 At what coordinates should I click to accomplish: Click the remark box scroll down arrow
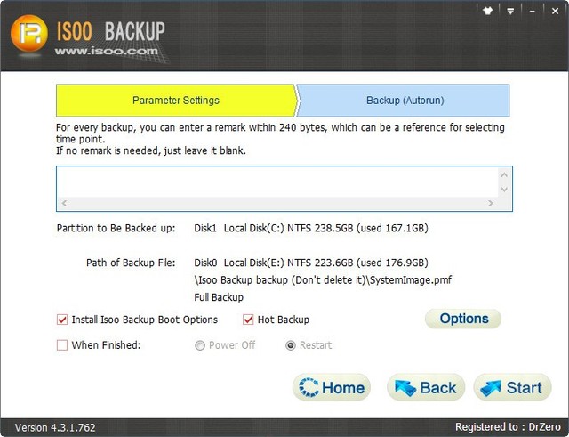point(504,190)
